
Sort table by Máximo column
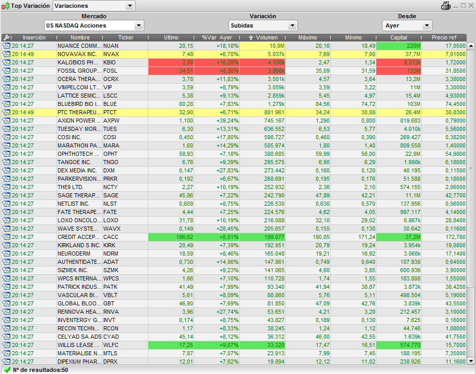click(x=308, y=38)
